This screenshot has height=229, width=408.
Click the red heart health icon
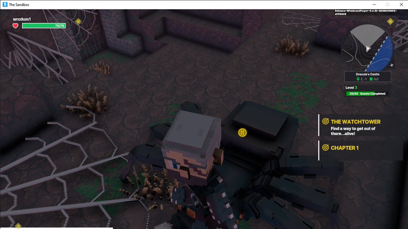[16, 26]
